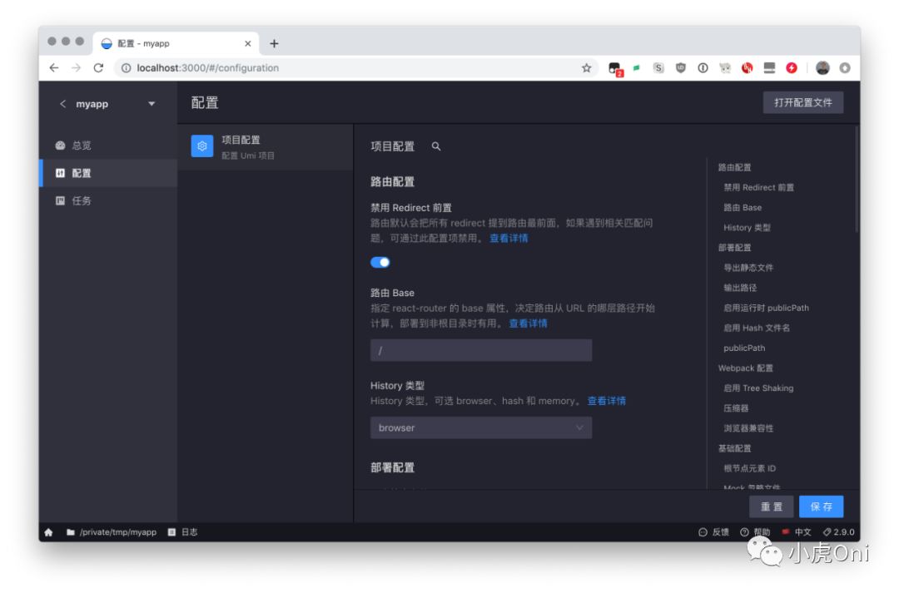Jump to 路由配置 in the right outline
Screen dimensions: 899x593
click(734, 167)
